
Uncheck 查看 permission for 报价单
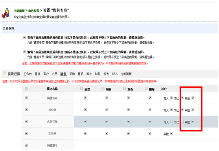pyautogui.click(x=128, y=110)
